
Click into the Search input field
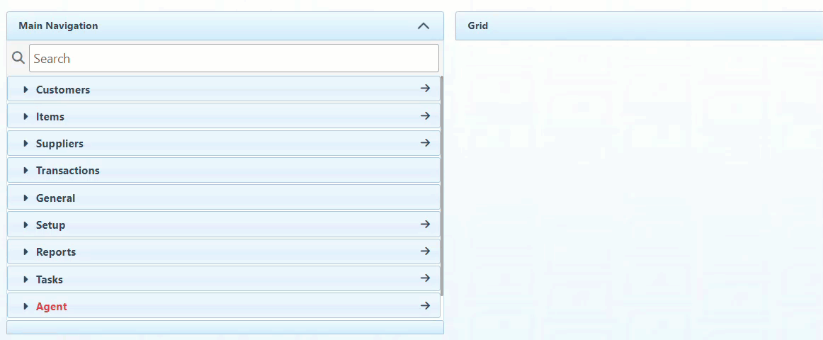tap(234, 58)
